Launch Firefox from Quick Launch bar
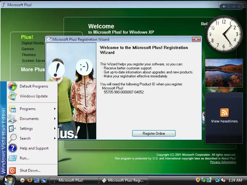Image resolution: width=247 pixels, height=185 pixels. pos(29,180)
